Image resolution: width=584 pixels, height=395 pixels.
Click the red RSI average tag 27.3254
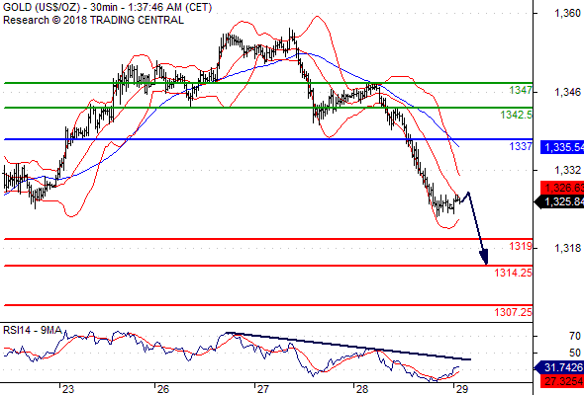[562, 381]
